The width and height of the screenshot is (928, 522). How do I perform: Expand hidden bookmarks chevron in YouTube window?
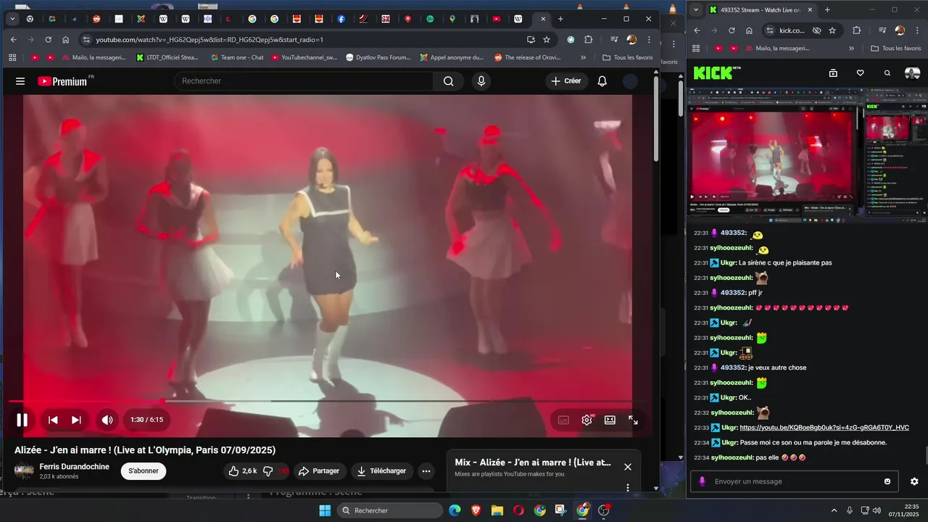click(x=583, y=57)
